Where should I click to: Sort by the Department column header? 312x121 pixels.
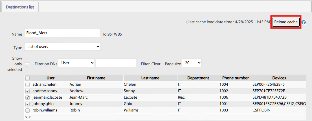(x=198, y=78)
